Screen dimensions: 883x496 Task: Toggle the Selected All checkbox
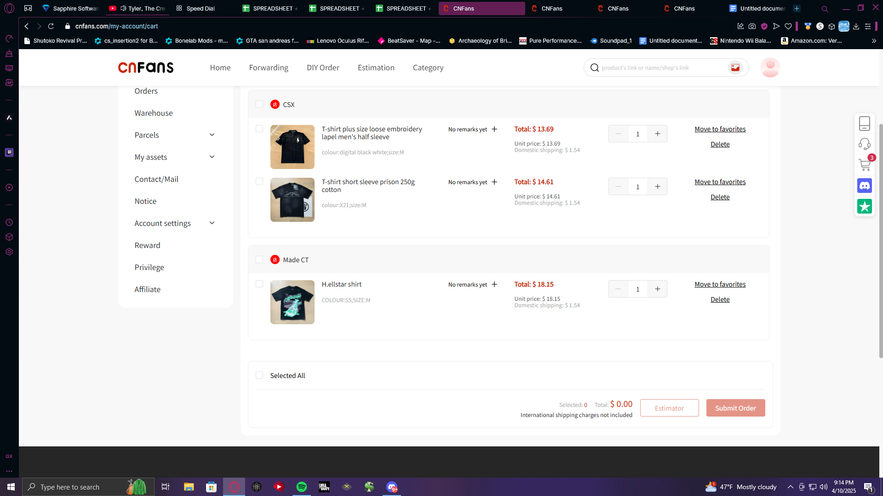(x=259, y=376)
